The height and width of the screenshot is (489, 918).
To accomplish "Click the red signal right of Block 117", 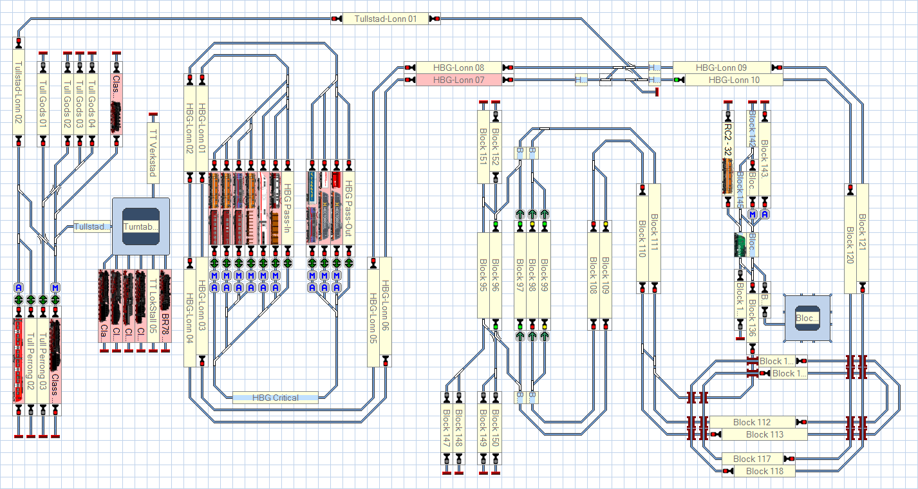I will (x=789, y=459).
